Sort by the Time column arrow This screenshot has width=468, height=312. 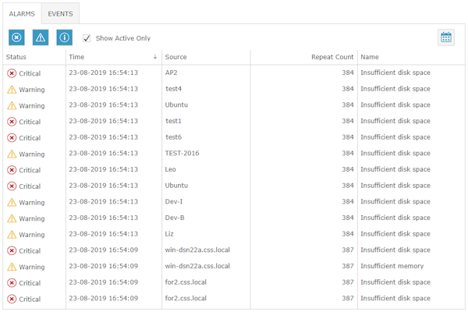point(155,57)
